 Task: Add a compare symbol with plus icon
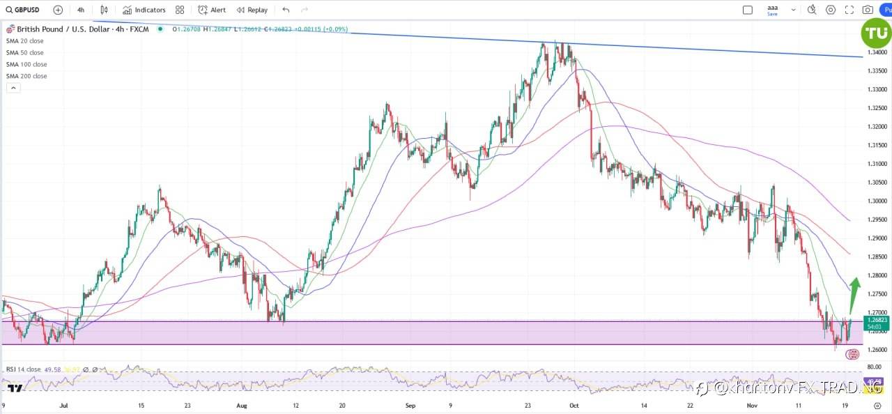[58, 10]
